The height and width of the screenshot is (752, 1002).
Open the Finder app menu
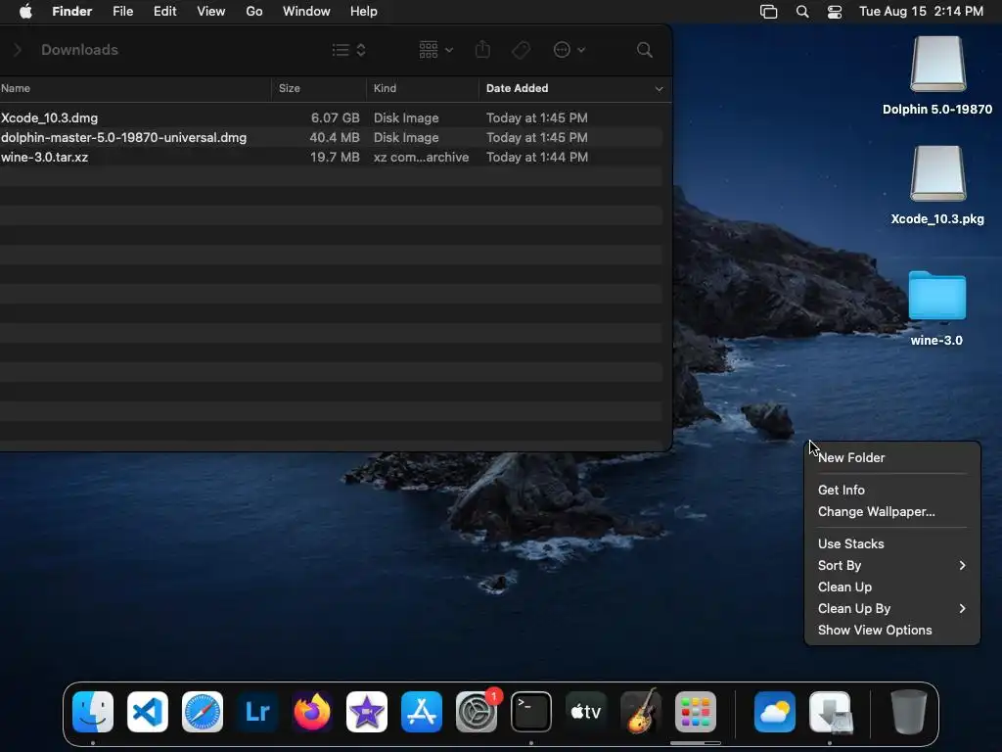pos(72,12)
